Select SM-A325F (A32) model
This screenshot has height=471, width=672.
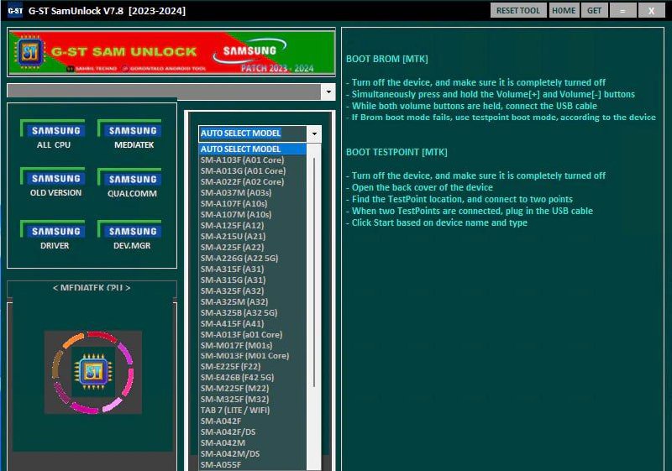click(253, 291)
